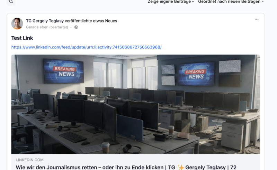Click the right 'Breaking News' screen in preview

coord(196,74)
